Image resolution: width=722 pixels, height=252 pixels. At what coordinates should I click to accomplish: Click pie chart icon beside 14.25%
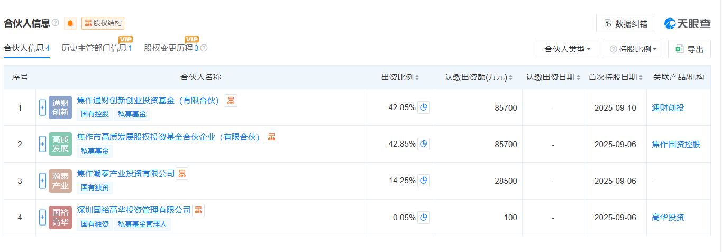[424, 181]
